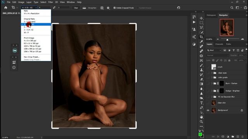Create a new layer with plus icon
This screenshot has width=248, height=139.
point(238,137)
